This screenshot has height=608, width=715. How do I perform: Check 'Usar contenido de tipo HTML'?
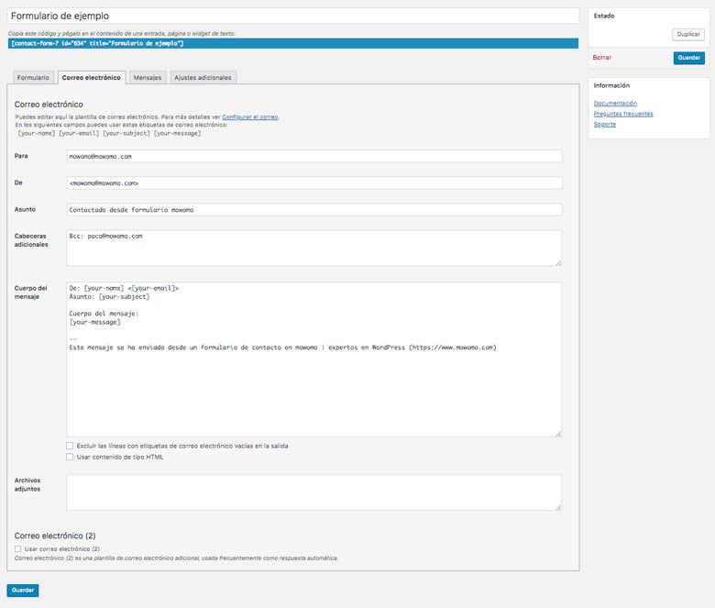point(70,457)
